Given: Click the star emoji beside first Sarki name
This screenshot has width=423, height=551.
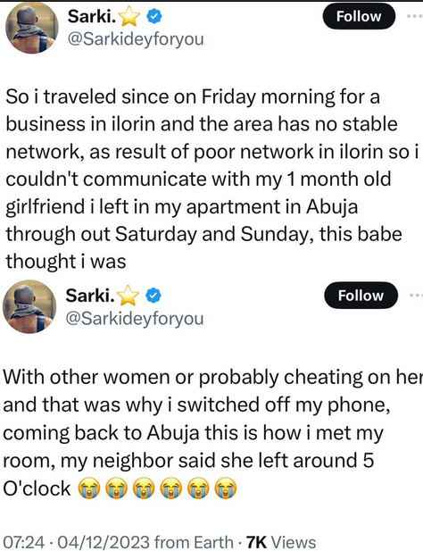Looking at the screenshot, I should point(130,18).
